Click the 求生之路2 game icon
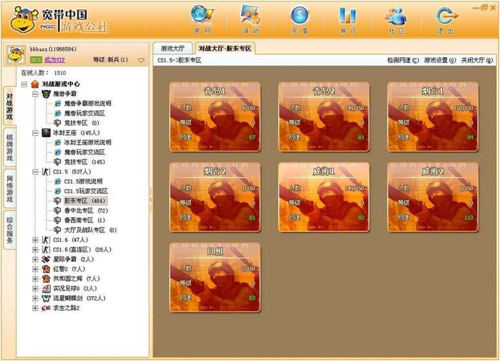 46,308
